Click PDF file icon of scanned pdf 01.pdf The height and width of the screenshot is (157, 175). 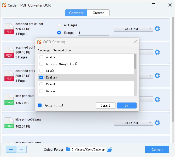(9, 29)
